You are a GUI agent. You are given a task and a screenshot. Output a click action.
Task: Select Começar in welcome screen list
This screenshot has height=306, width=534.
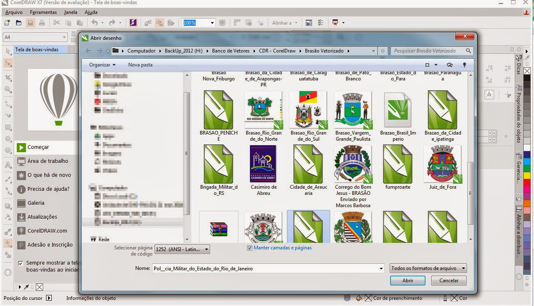(x=46, y=147)
